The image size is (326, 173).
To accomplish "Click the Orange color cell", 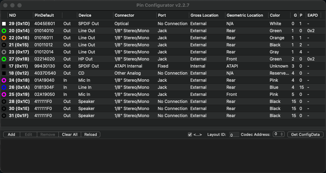I will pyautogui.click(x=277, y=38).
